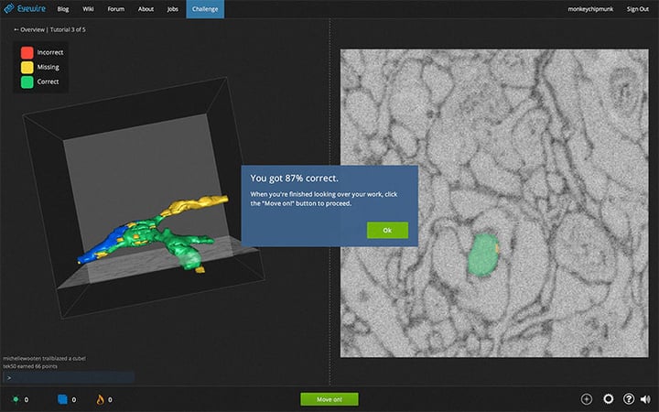
Task: Click the orange flame streak icon
Action: (102, 399)
